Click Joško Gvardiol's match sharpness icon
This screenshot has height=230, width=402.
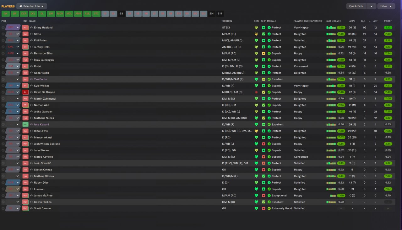point(263,112)
